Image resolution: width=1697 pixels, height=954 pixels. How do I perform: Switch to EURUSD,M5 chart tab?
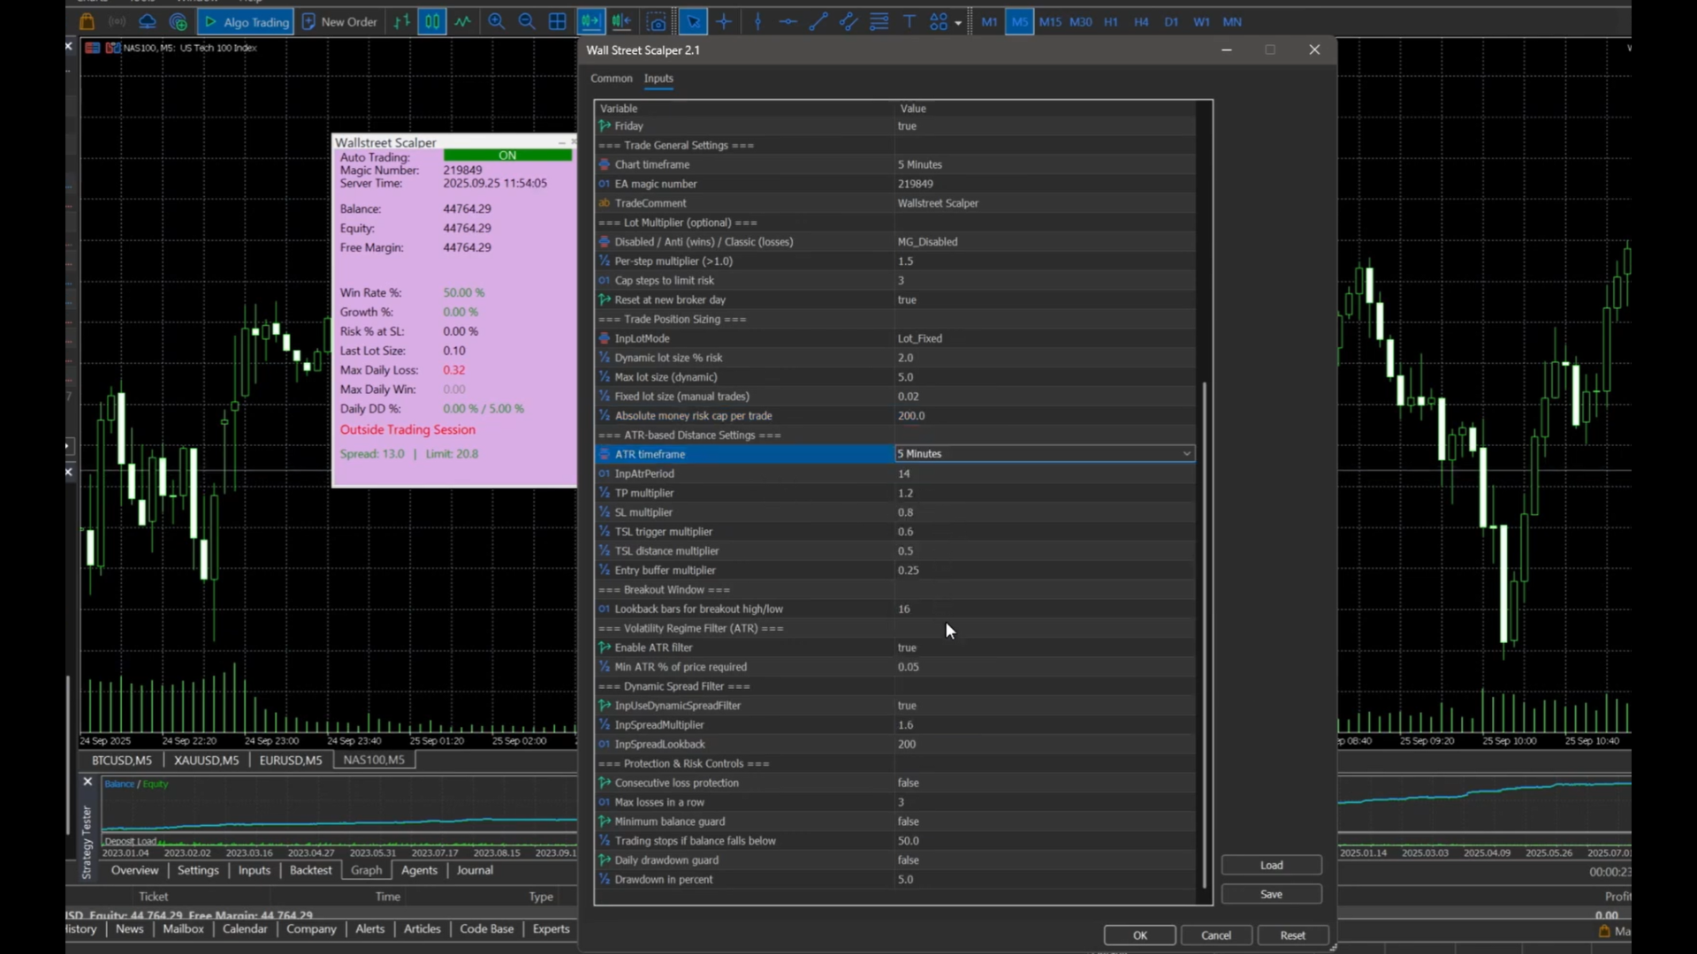coord(291,761)
